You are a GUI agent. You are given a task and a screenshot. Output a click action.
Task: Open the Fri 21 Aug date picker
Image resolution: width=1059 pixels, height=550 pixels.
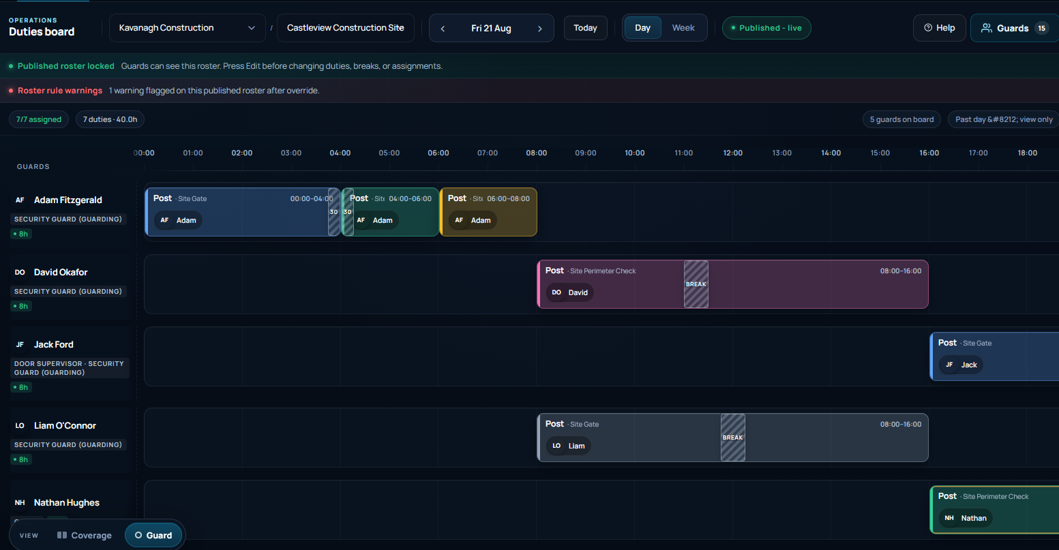[491, 29]
